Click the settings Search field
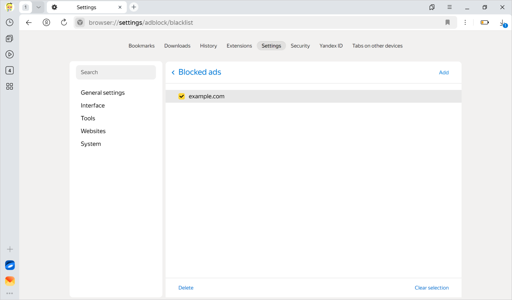512x300 pixels. pyautogui.click(x=116, y=72)
